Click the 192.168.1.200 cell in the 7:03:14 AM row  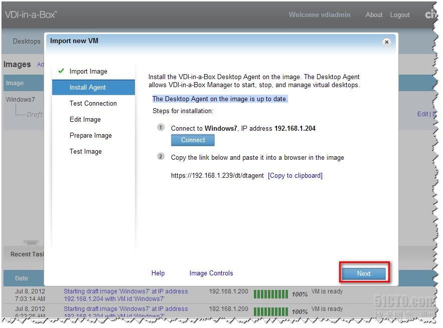click(228, 291)
